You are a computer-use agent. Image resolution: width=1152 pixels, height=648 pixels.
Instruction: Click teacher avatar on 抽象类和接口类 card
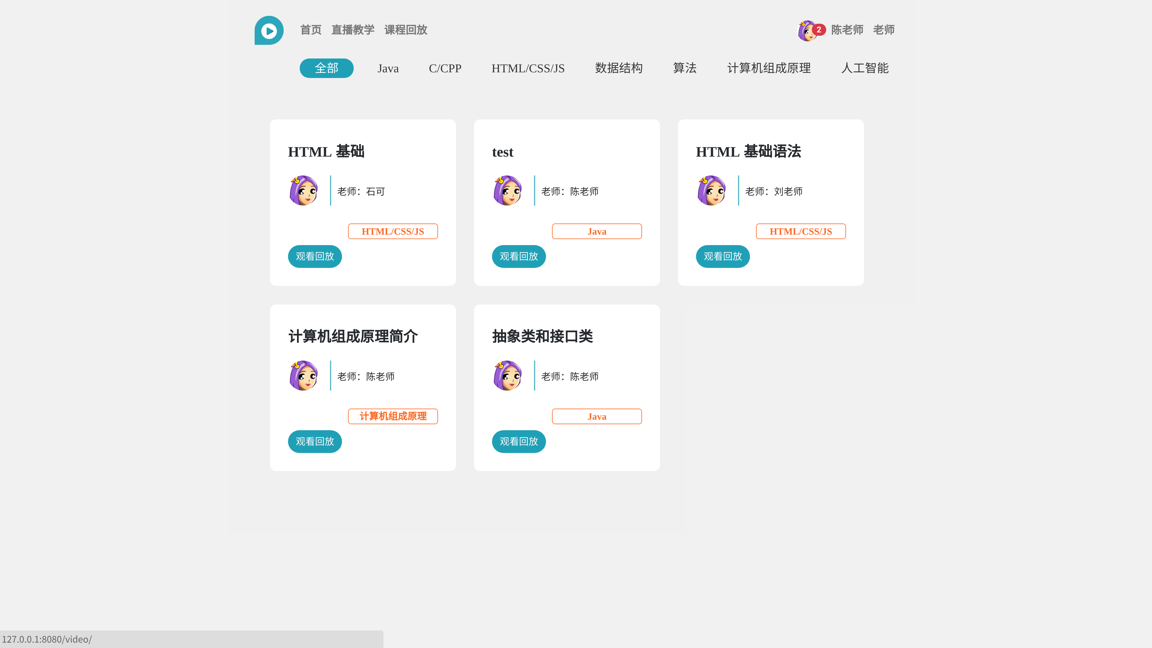point(508,376)
